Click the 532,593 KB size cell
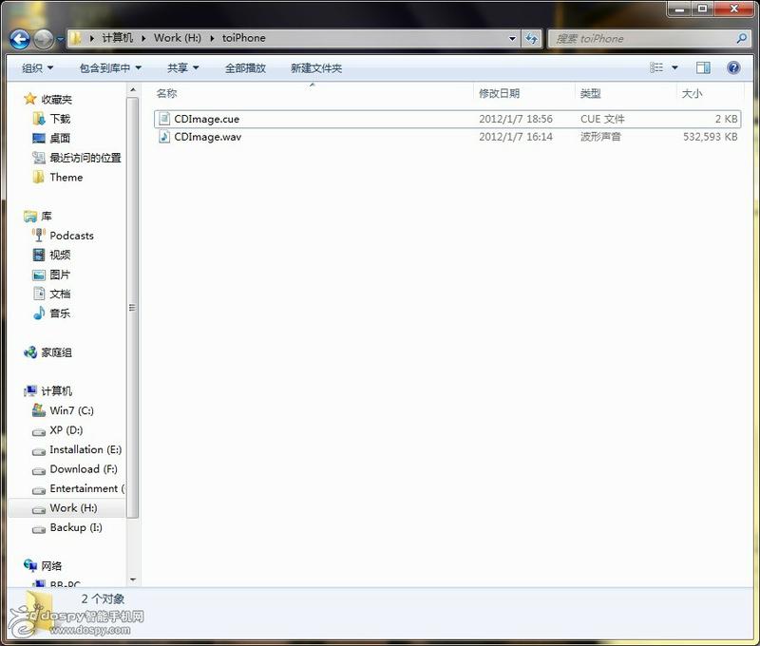The image size is (760, 646). click(x=710, y=137)
